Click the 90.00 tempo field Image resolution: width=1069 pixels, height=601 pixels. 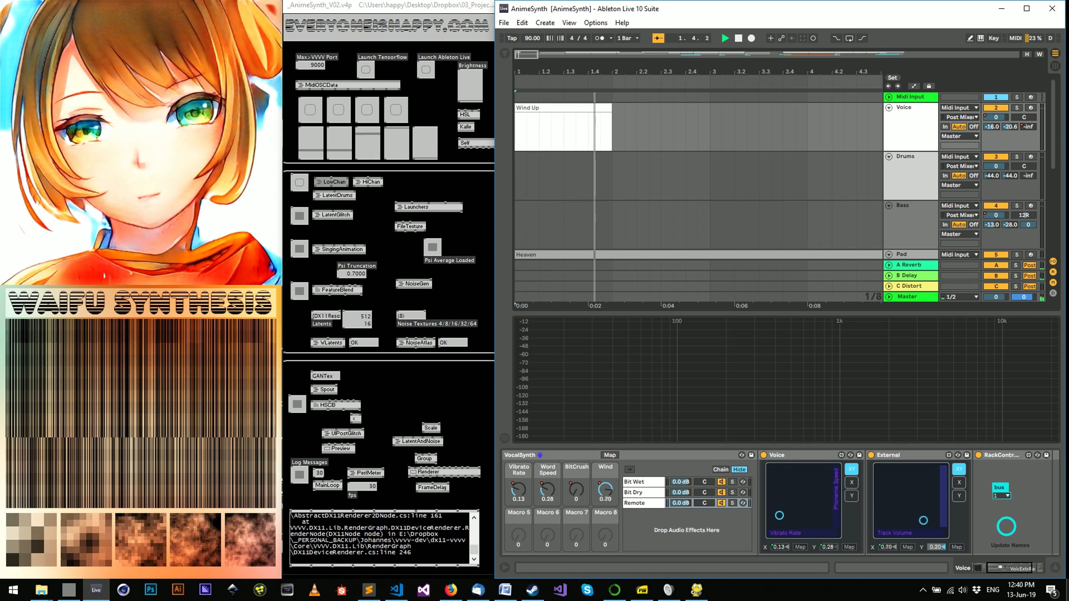click(532, 38)
